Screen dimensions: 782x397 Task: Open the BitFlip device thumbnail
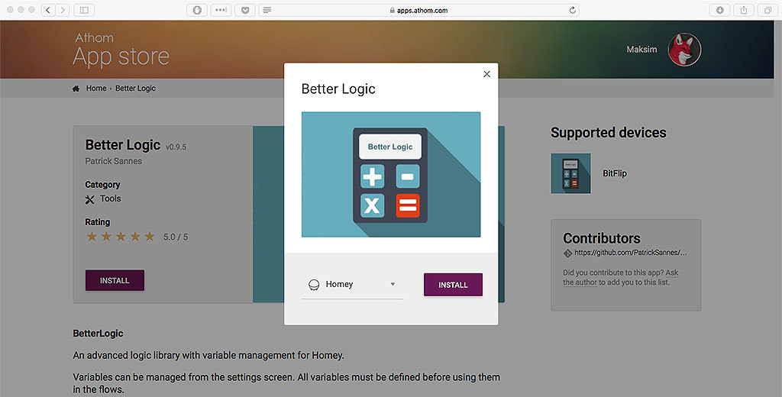(x=570, y=173)
